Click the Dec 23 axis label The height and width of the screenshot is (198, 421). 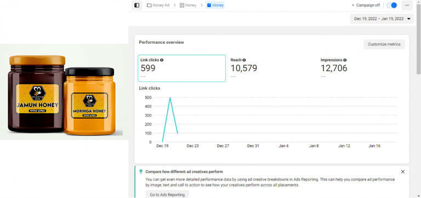[193, 145]
